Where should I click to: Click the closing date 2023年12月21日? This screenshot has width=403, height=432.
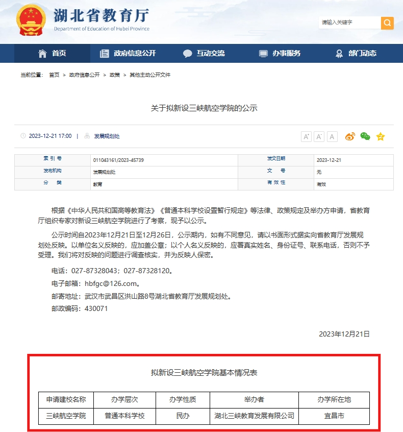pyautogui.click(x=344, y=334)
